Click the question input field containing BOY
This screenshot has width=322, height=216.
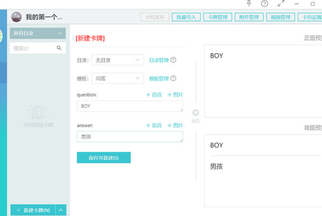(129, 106)
